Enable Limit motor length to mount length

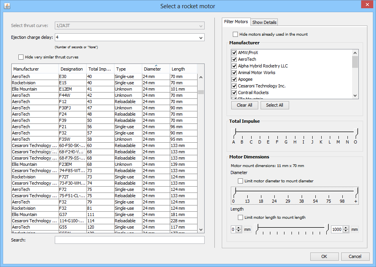240,218
